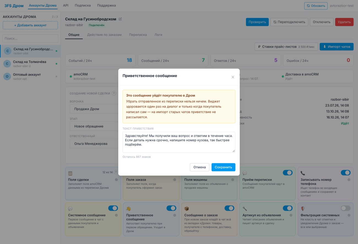Screen dimensions: 358x244
Task: Switch to the Действия по заказам tab
Action: pos(104,35)
